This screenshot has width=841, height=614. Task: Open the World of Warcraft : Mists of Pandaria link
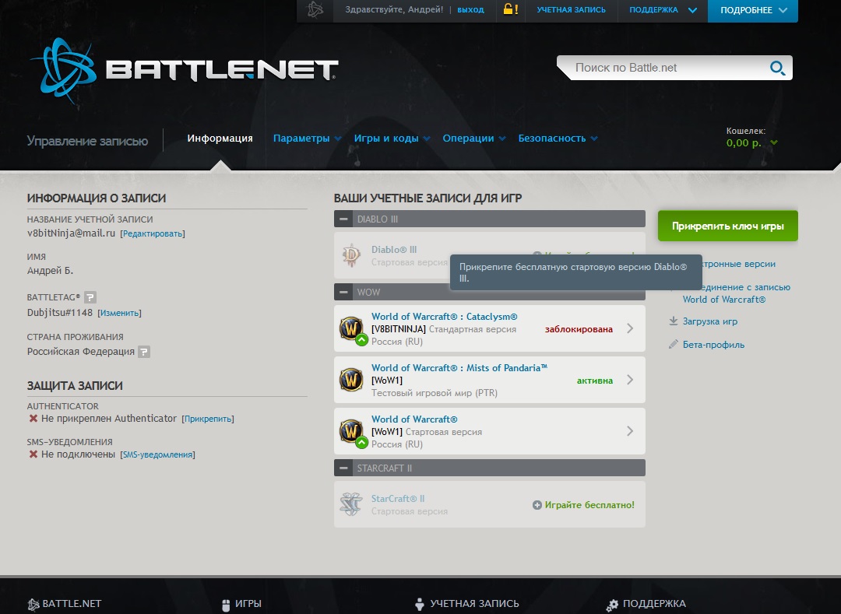[459, 368]
